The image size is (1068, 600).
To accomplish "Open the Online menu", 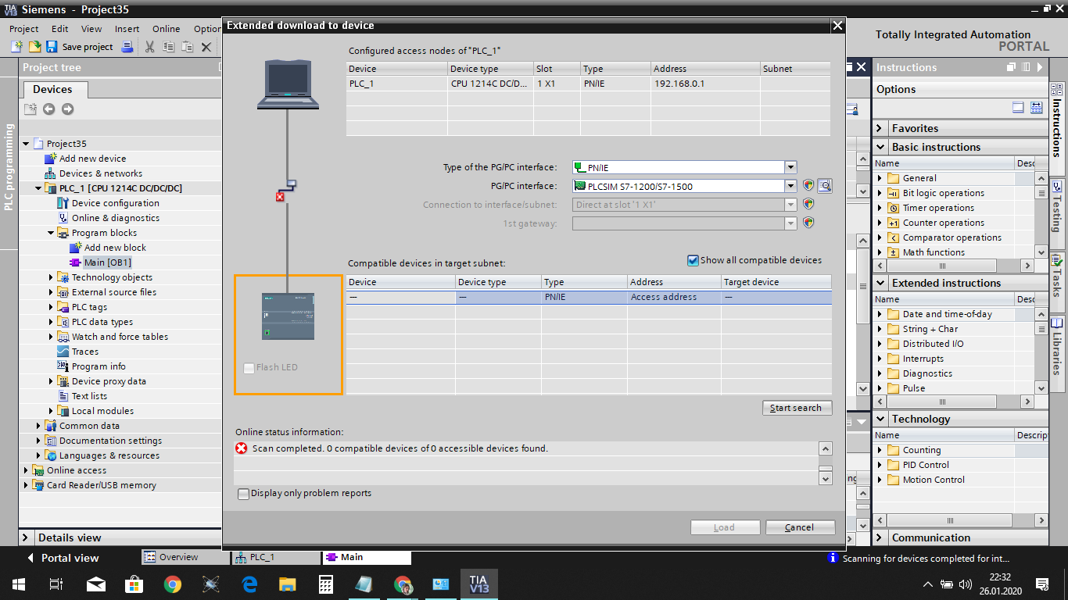I will coord(166,29).
